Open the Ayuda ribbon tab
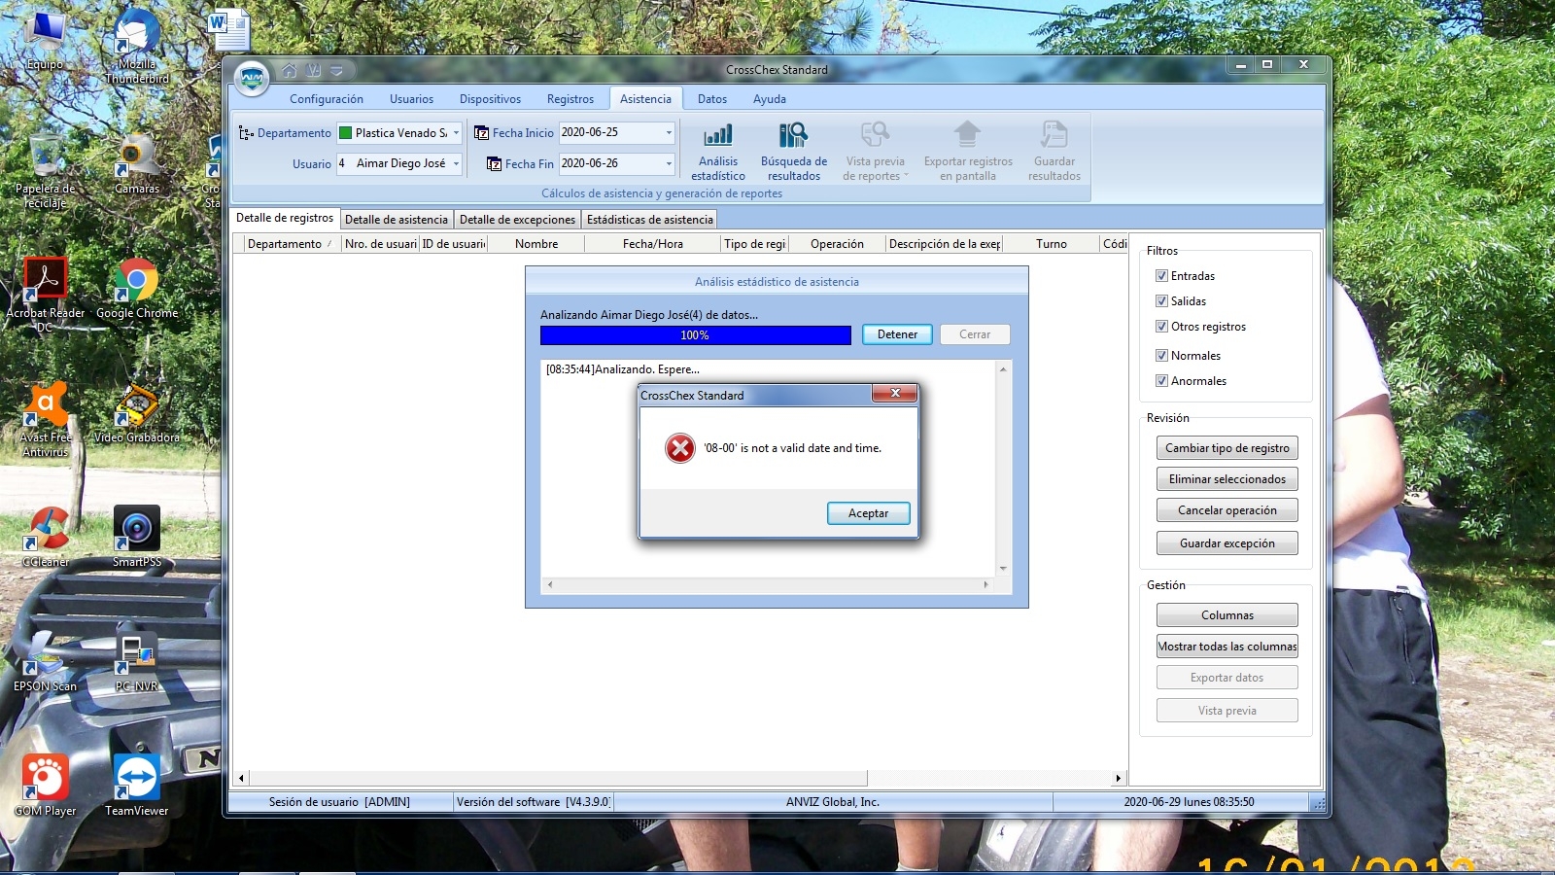 pyautogui.click(x=770, y=99)
